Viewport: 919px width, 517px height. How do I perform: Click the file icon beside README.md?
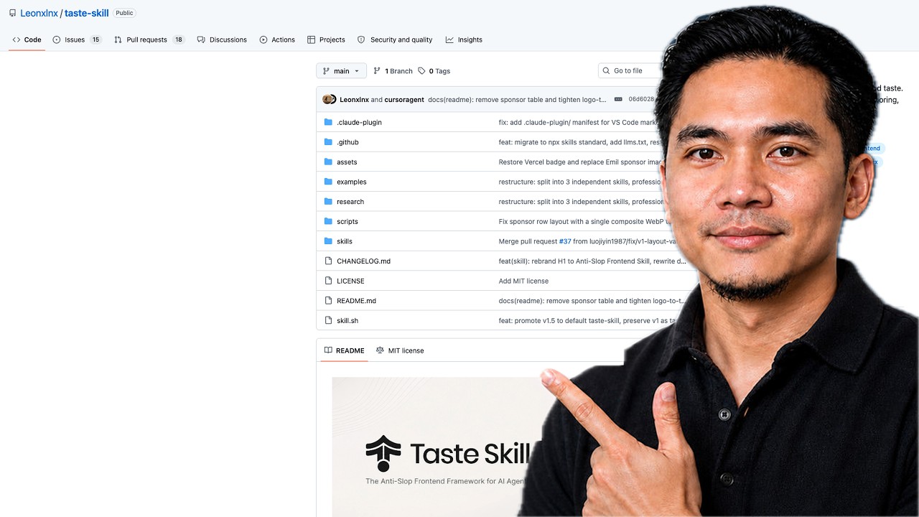328,301
